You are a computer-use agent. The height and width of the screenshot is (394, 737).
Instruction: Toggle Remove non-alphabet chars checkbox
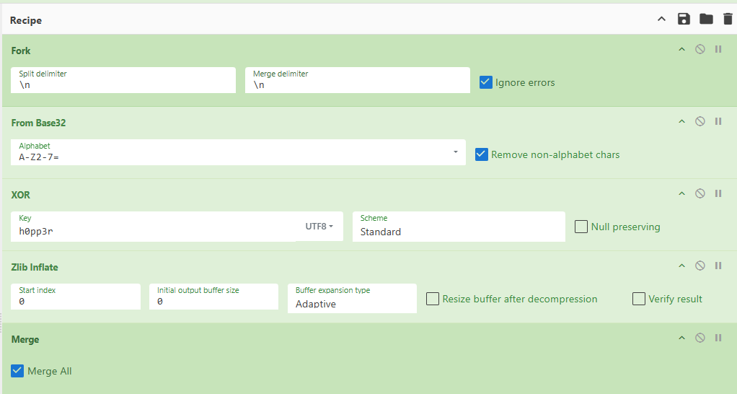482,154
